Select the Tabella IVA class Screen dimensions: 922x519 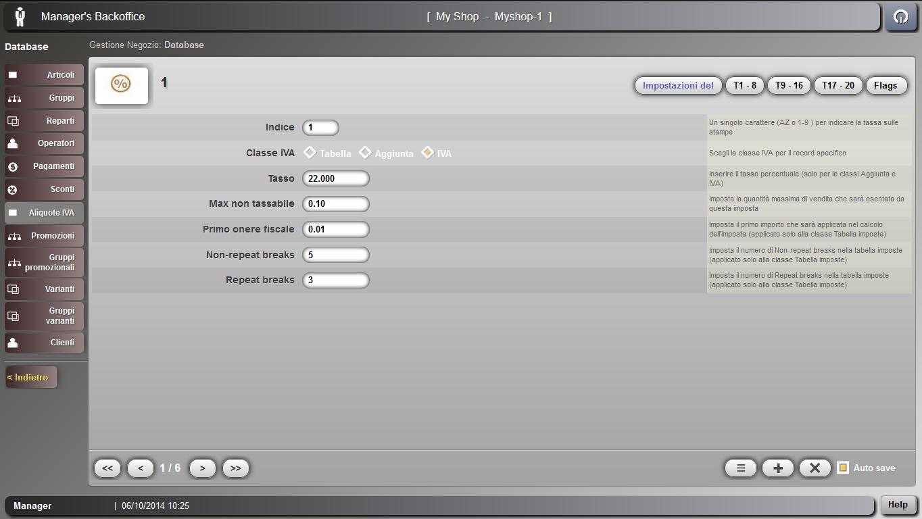310,153
